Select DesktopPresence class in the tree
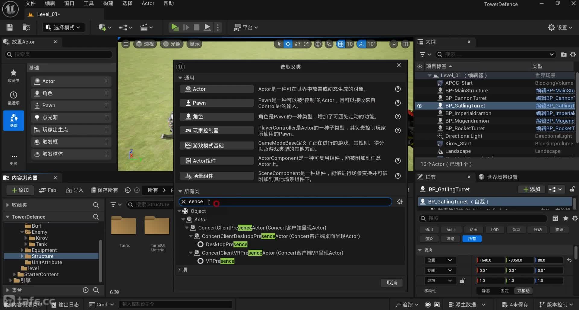Image resolution: width=579 pixels, height=310 pixels. click(x=226, y=245)
